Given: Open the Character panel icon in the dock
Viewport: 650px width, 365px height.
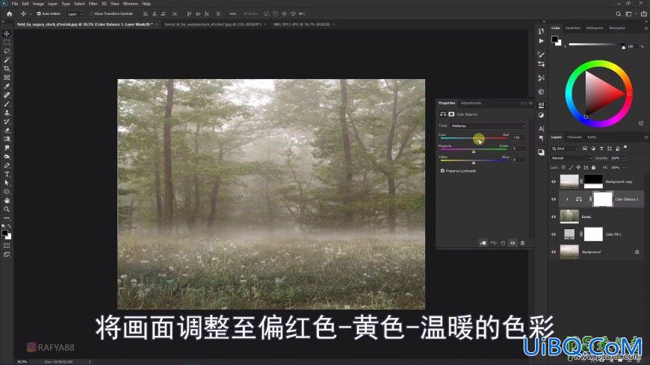Looking at the screenshot, I should (x=541, y=129).
